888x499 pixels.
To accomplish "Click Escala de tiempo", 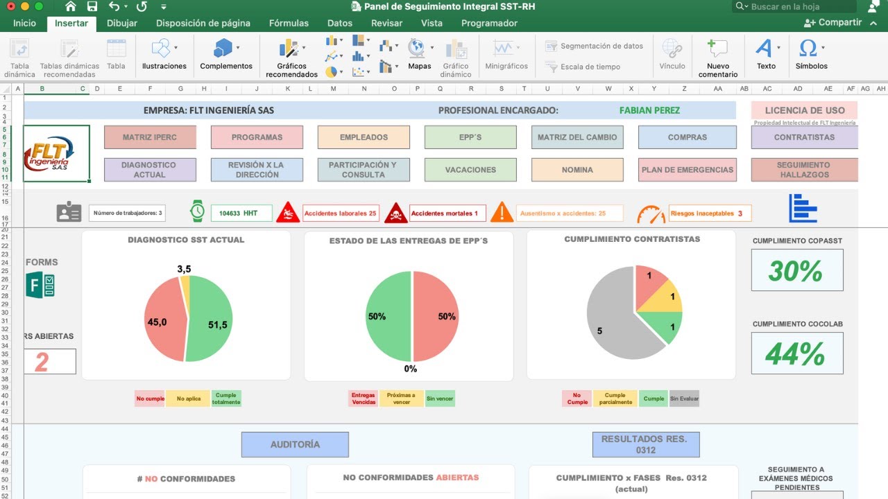I will [x=583, y=67].
